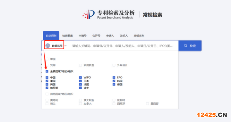Image resolution: width=231 pixels, height=122 pixels.
Task: Click the 常规检索 page title
Action: coord(152,15)
